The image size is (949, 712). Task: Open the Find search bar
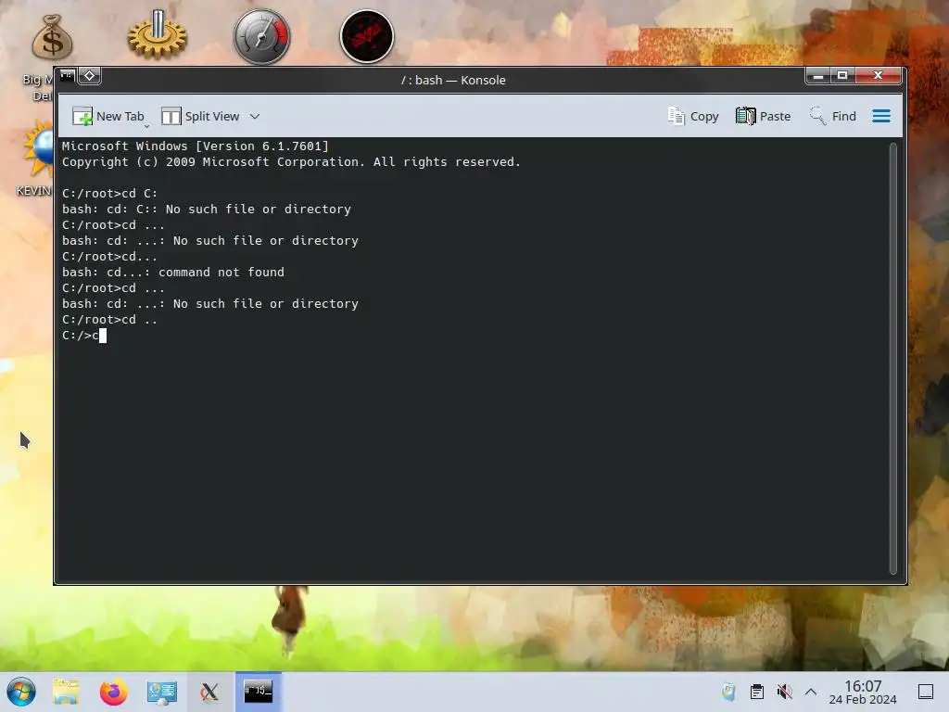[x=833, y=116]
